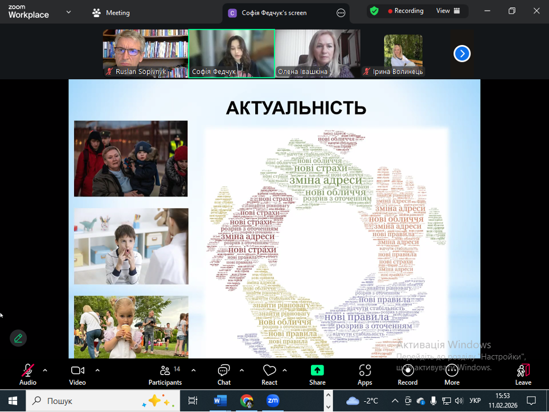
Task: Leave the meeting
Action: tap(523, 374)
